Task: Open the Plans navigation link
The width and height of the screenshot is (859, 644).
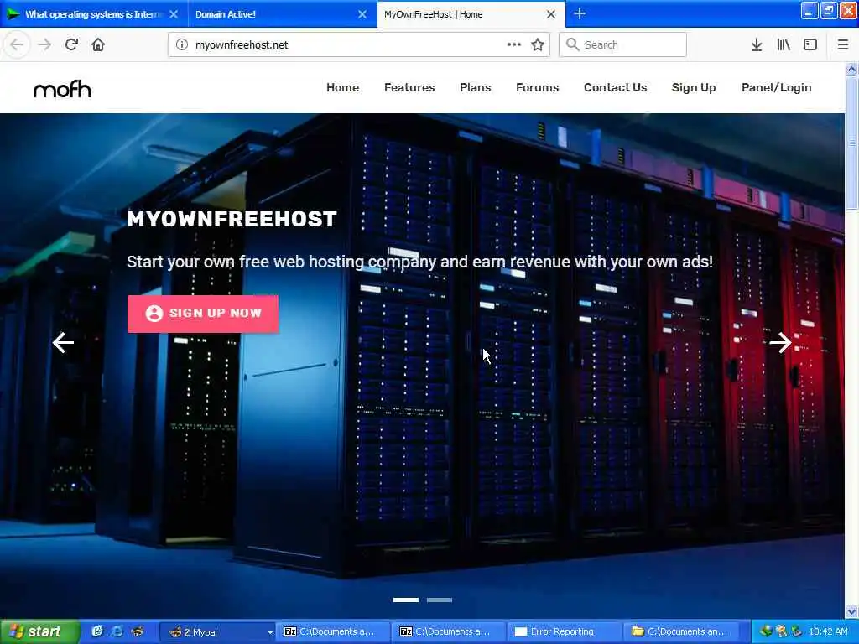Action: [476, 87]
